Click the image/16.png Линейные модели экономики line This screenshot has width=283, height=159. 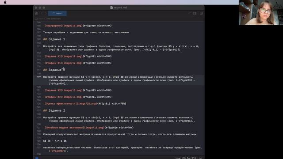click(x=88, y=128)
